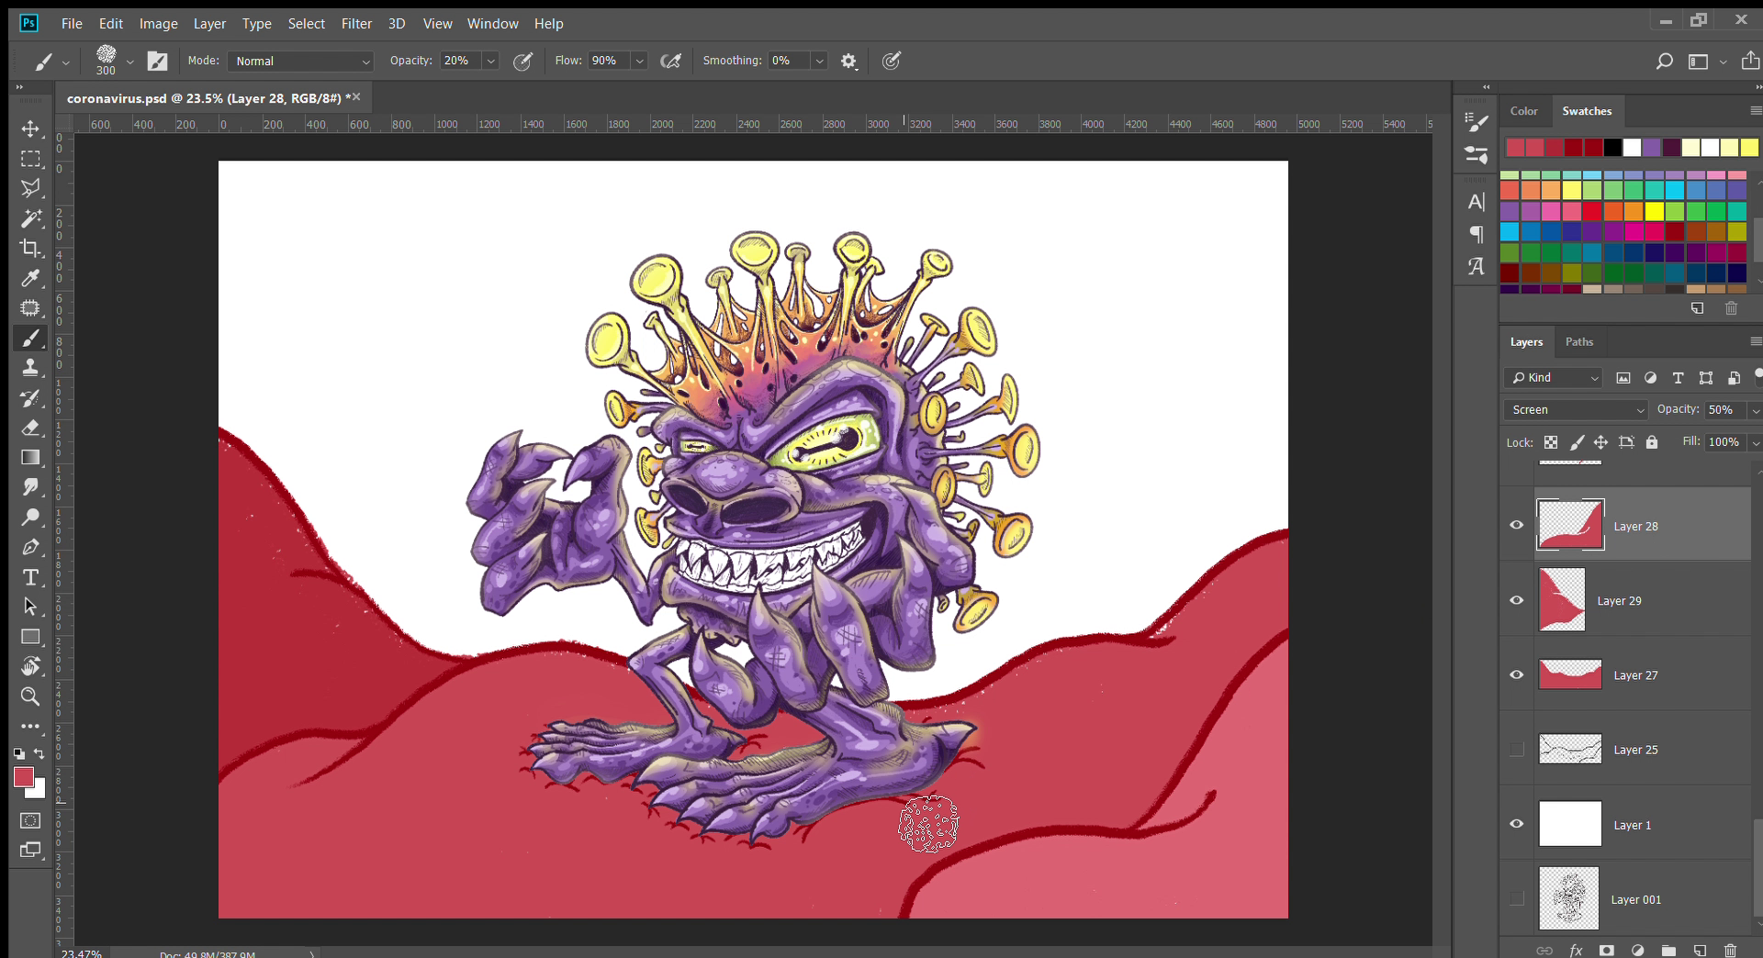Open the Filter menu
The image size is (1763, 958).
click(x=355, y=24)
